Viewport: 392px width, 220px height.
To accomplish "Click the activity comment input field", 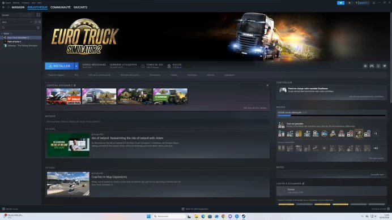I will click(x=157, y=122).
